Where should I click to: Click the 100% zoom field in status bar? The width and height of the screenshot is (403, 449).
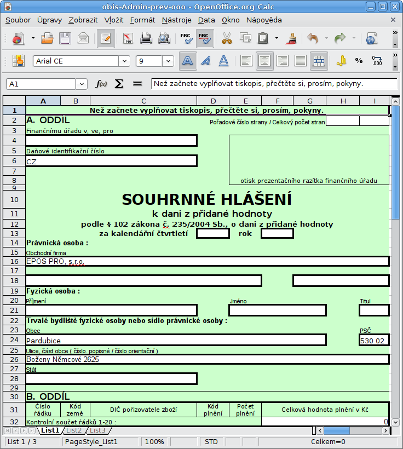(154, 441)
